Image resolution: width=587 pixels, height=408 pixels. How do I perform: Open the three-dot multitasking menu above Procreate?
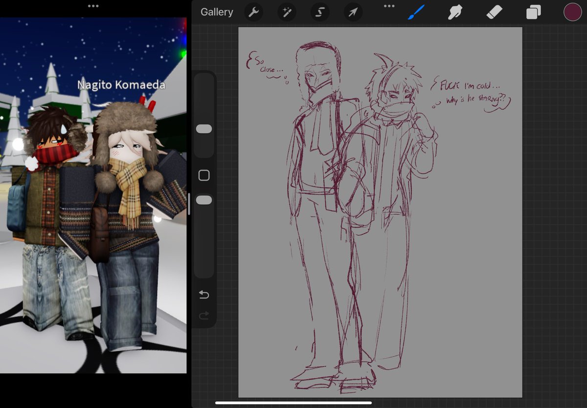389,6
